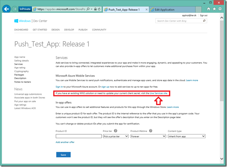Click the browser forward arrow button
Viewport: 227px width, 167px height.
point(14,9)
